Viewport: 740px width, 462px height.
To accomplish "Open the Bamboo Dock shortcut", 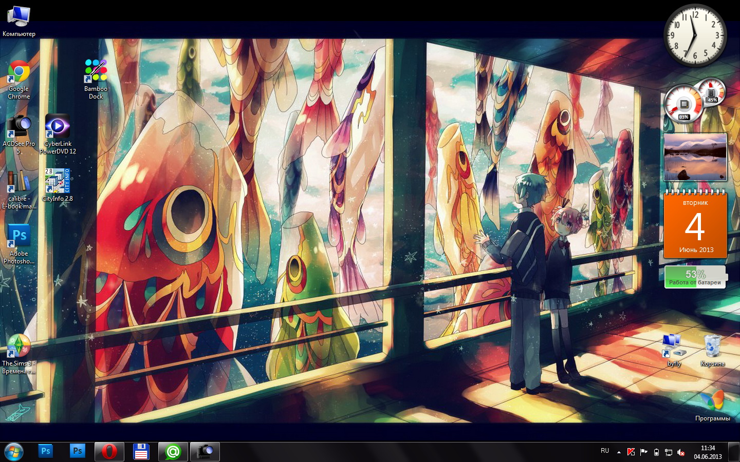I will (96, 79).
